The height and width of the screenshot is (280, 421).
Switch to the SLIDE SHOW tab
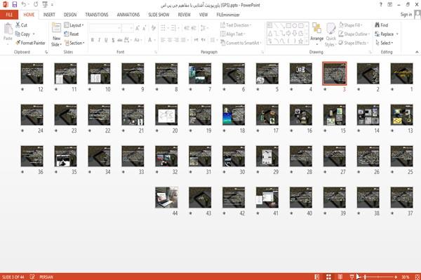click(x=159, y=15)
